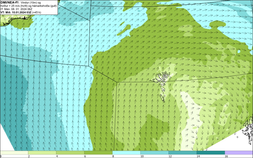Click the 6–8 m/s olive green swatch

(x=98, y=152)
